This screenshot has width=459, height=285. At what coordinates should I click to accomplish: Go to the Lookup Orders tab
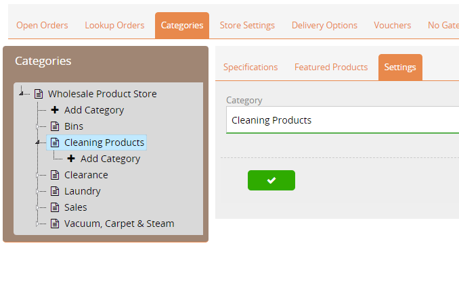tap(114, 25)
